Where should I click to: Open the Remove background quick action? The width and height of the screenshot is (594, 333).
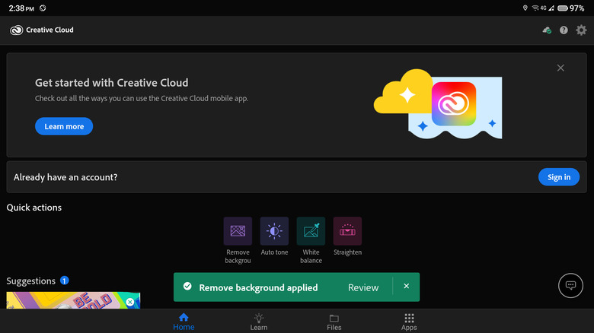click(238, 231)
